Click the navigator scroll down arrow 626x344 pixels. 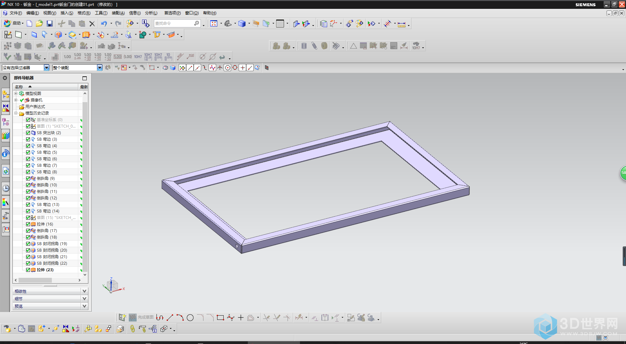click(85, 275)
